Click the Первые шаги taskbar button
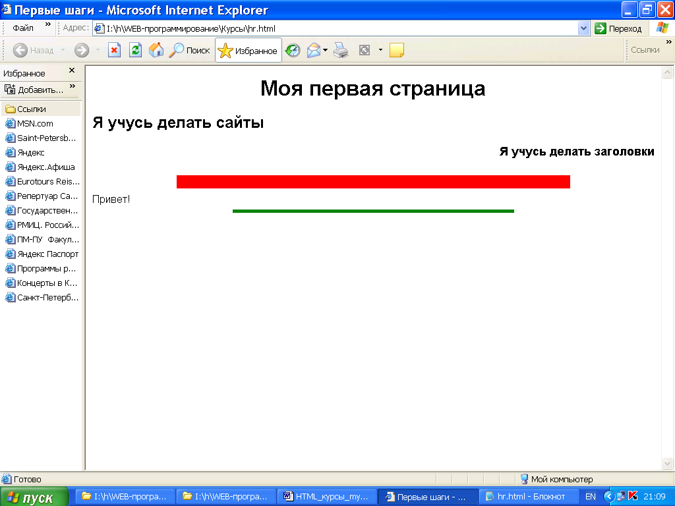This screenshot has height=506, width=675. tap(427, 497)
